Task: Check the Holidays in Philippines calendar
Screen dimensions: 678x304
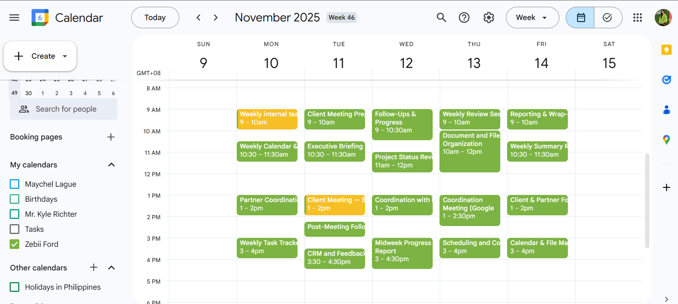Action: (x=15, y=287)
